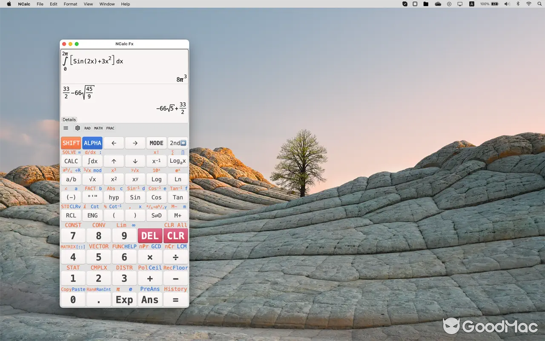The image size is (545, 341).
Task: Expand the Details panel
Action: (69, 119)
